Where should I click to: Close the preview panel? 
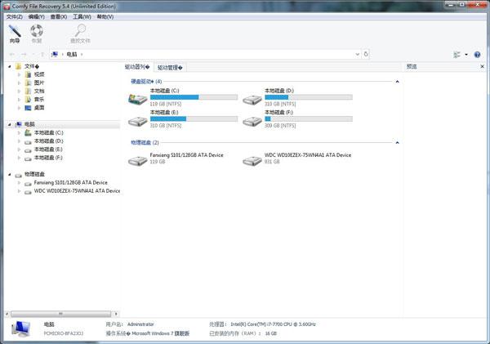[482, 66]
